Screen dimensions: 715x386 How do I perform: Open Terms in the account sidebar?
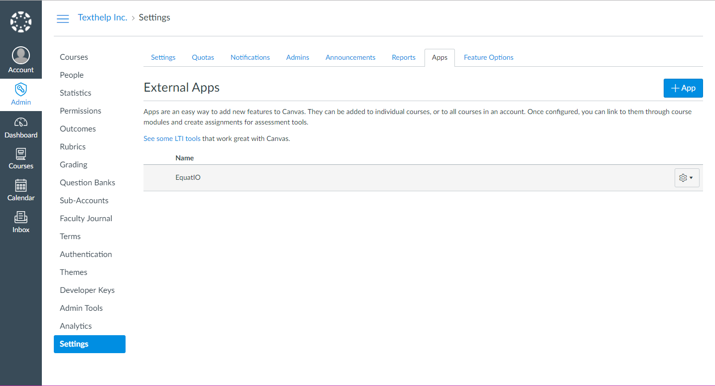[x=70, y=236]
